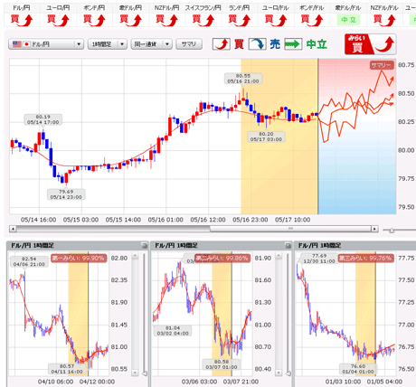
Task: Maximize the first ドル/円 1時間足 panel
Action: coord(145,246)
